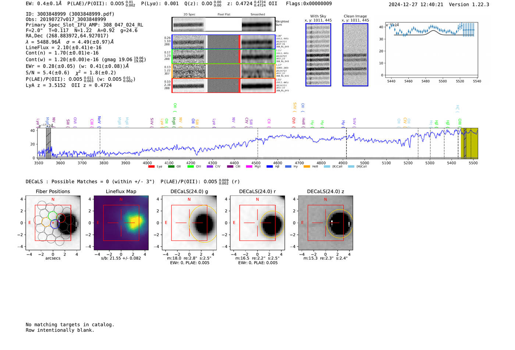Click the green-framed 2D spectrum row
515x350 pixels.
click(x=224, y=57)
